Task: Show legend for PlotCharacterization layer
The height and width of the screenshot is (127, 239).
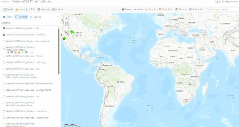Action: point(8,52)
